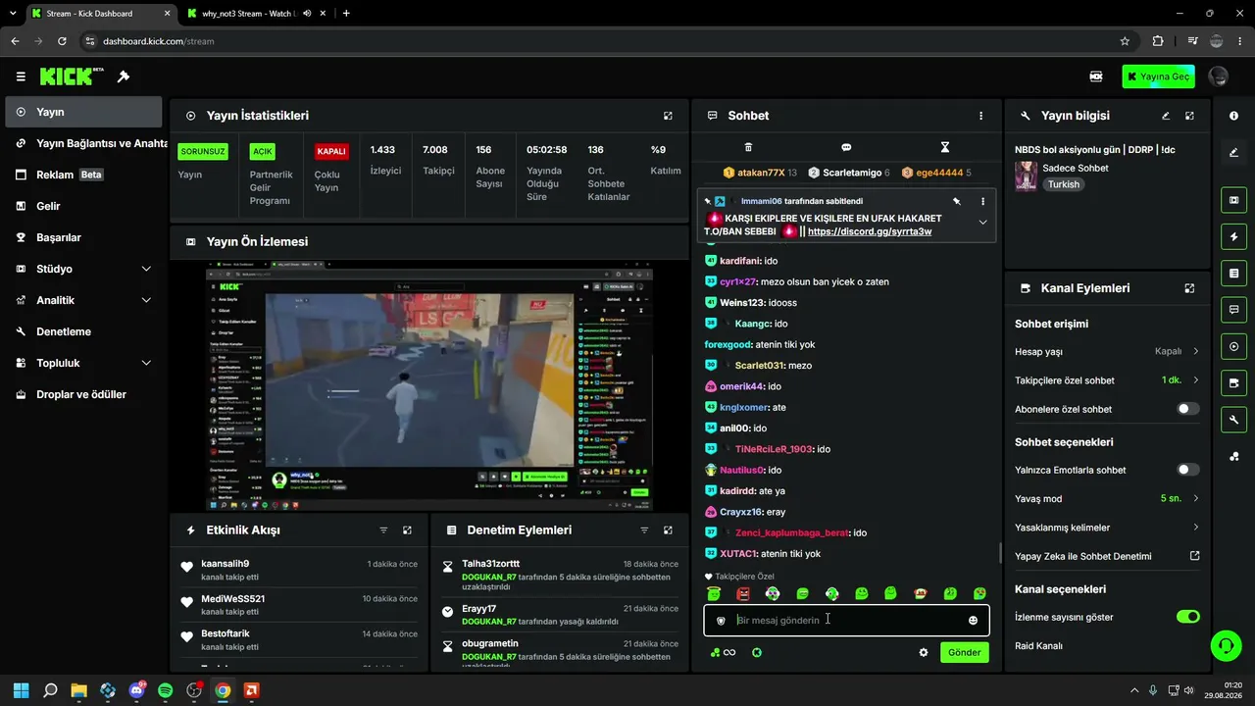Edit stream info with the pencil icon
This screenshot has height=706, width=1255.
(x=1166, y=116)
